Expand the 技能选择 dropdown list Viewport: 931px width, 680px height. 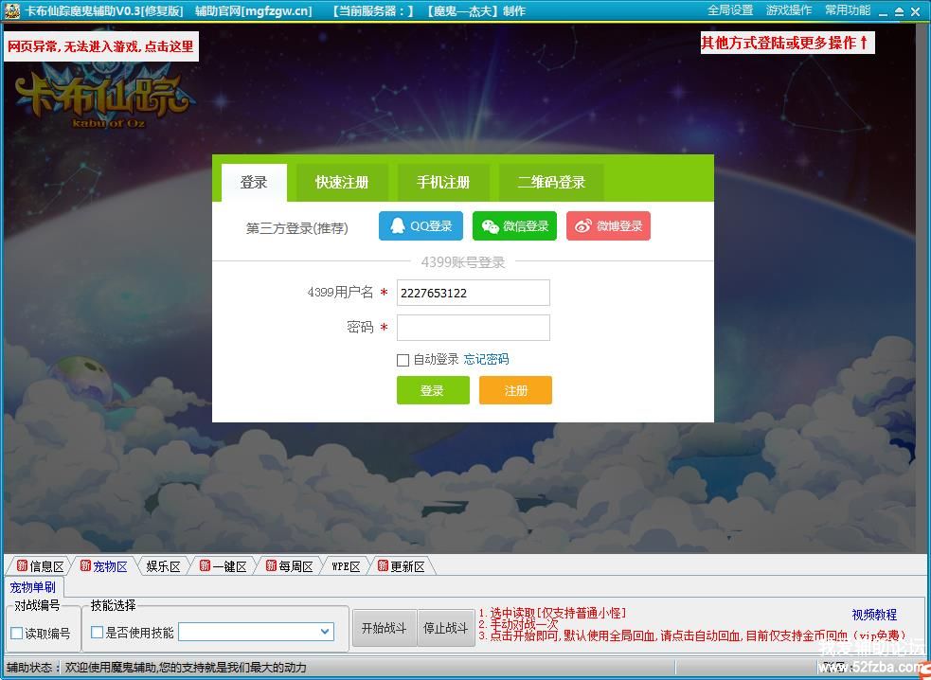[x=325, y=632]
